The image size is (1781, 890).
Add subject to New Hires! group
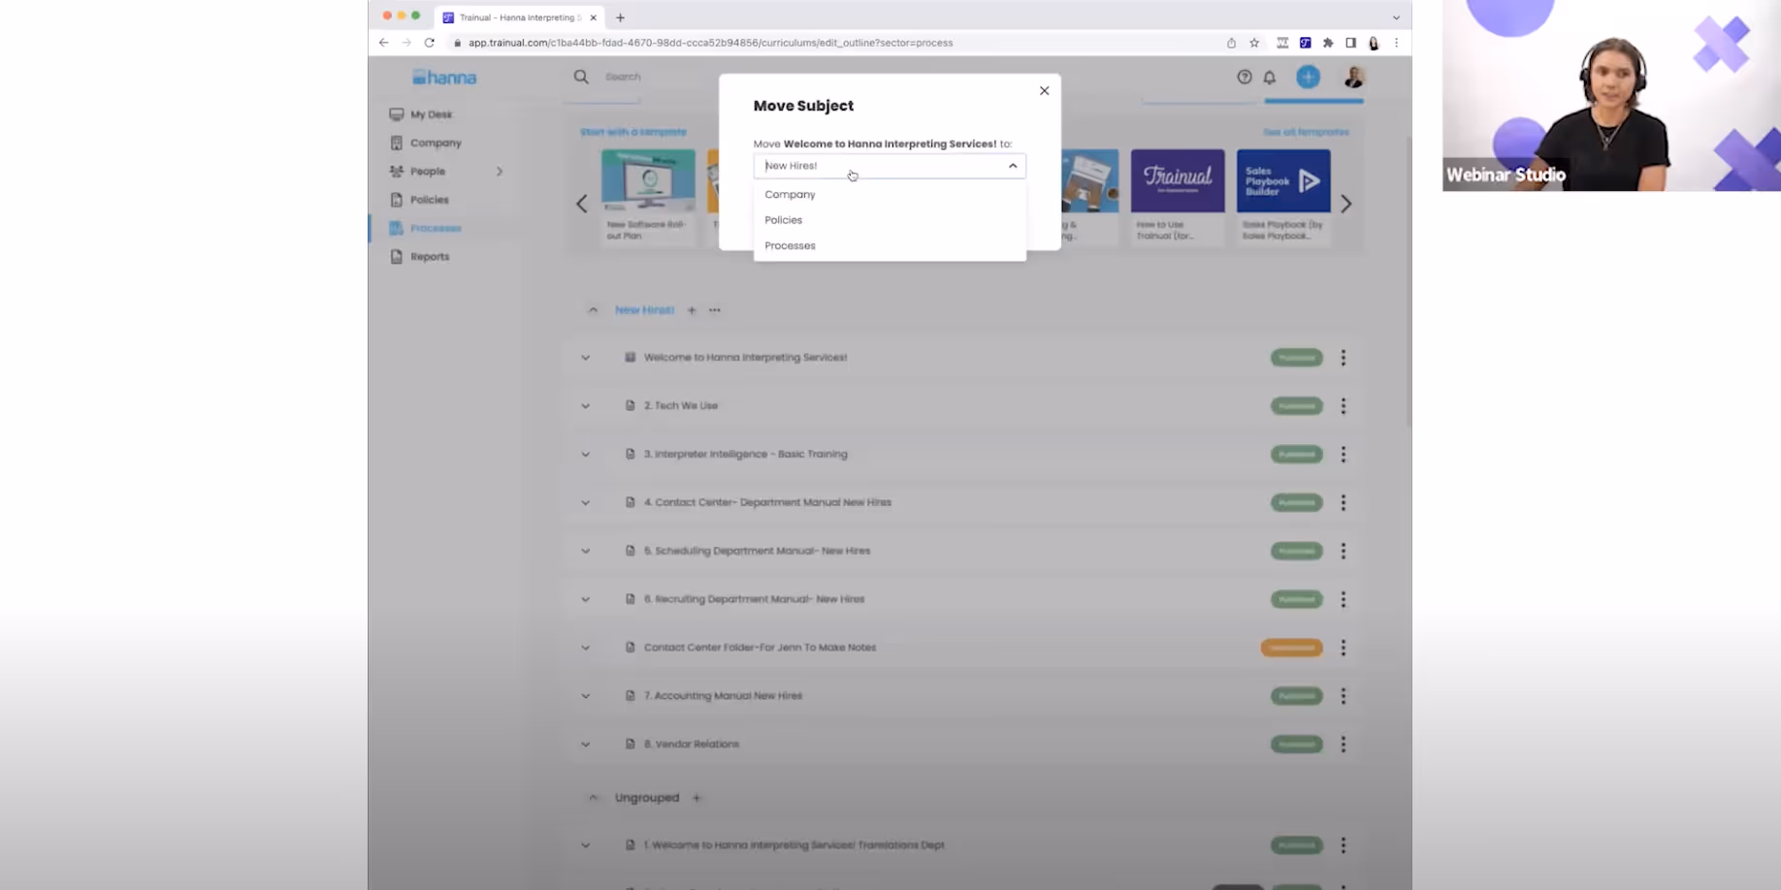pos(692,310)
